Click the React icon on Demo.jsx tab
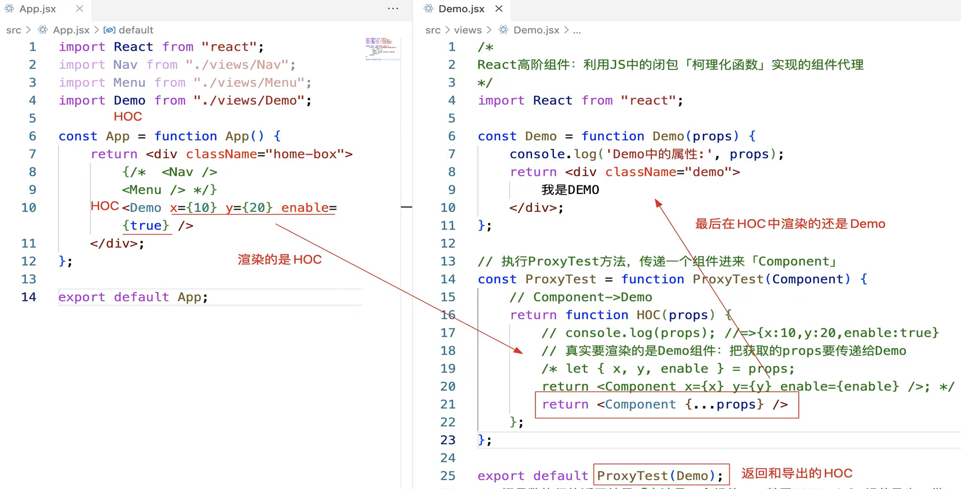961x489 pixels. [428, 9]
